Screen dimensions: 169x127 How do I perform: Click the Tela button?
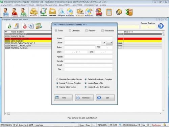[x=63, y=98]
